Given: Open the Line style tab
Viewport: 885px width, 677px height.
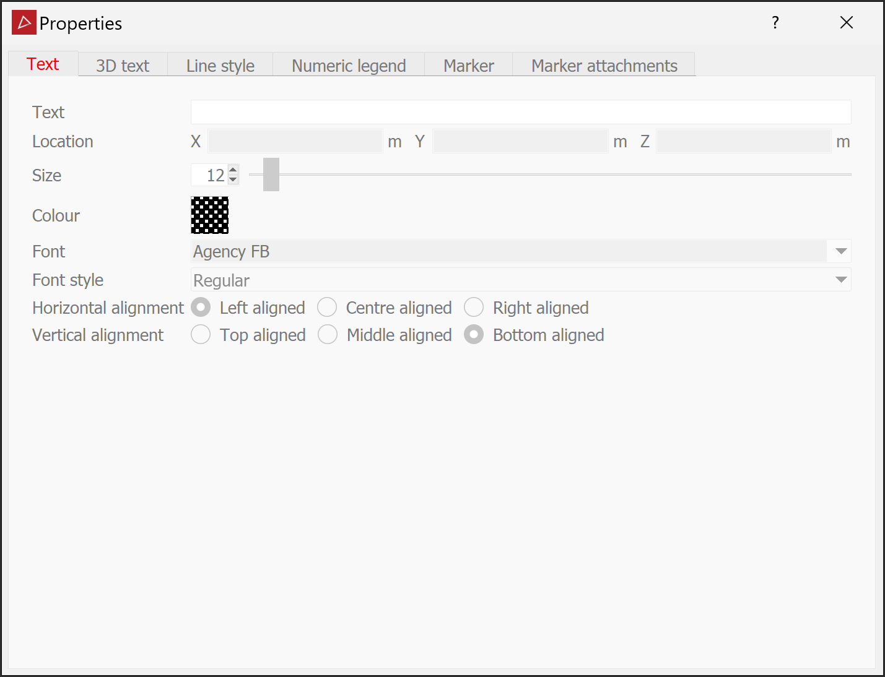Looking at the screenshot, I should [220, 66].
